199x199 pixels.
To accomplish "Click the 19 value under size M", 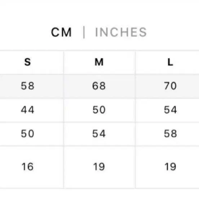I will coord(99,167).
